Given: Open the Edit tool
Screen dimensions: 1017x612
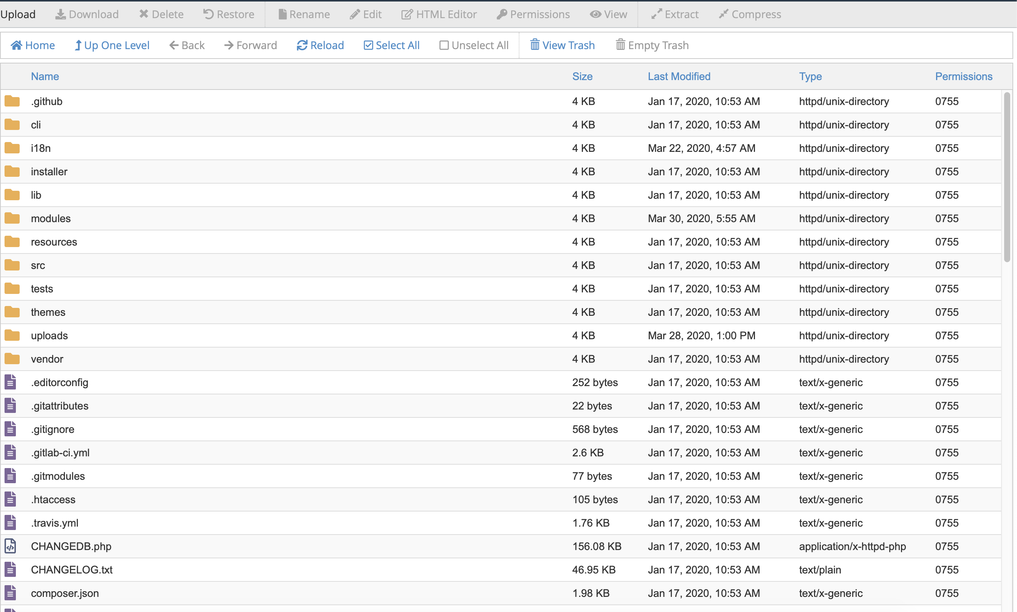Looking at the screenshot, I should tap(366, 14).
